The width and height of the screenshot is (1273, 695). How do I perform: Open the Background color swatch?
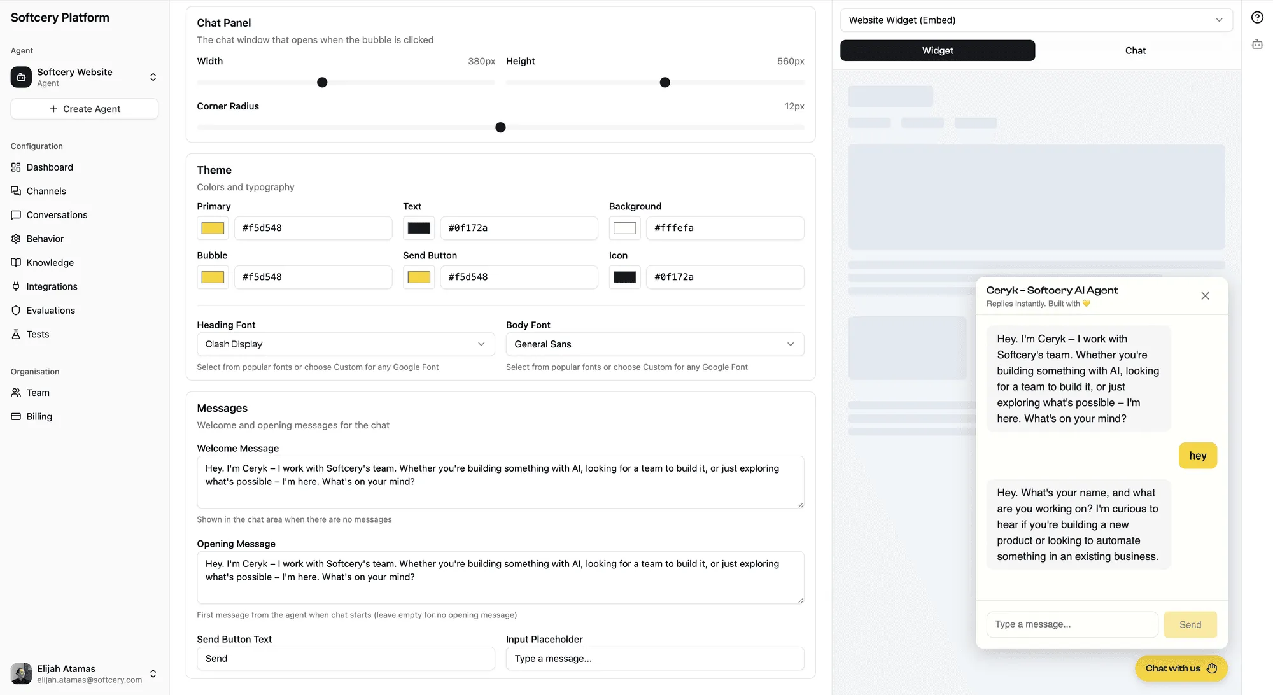click(x=625, y=228)
